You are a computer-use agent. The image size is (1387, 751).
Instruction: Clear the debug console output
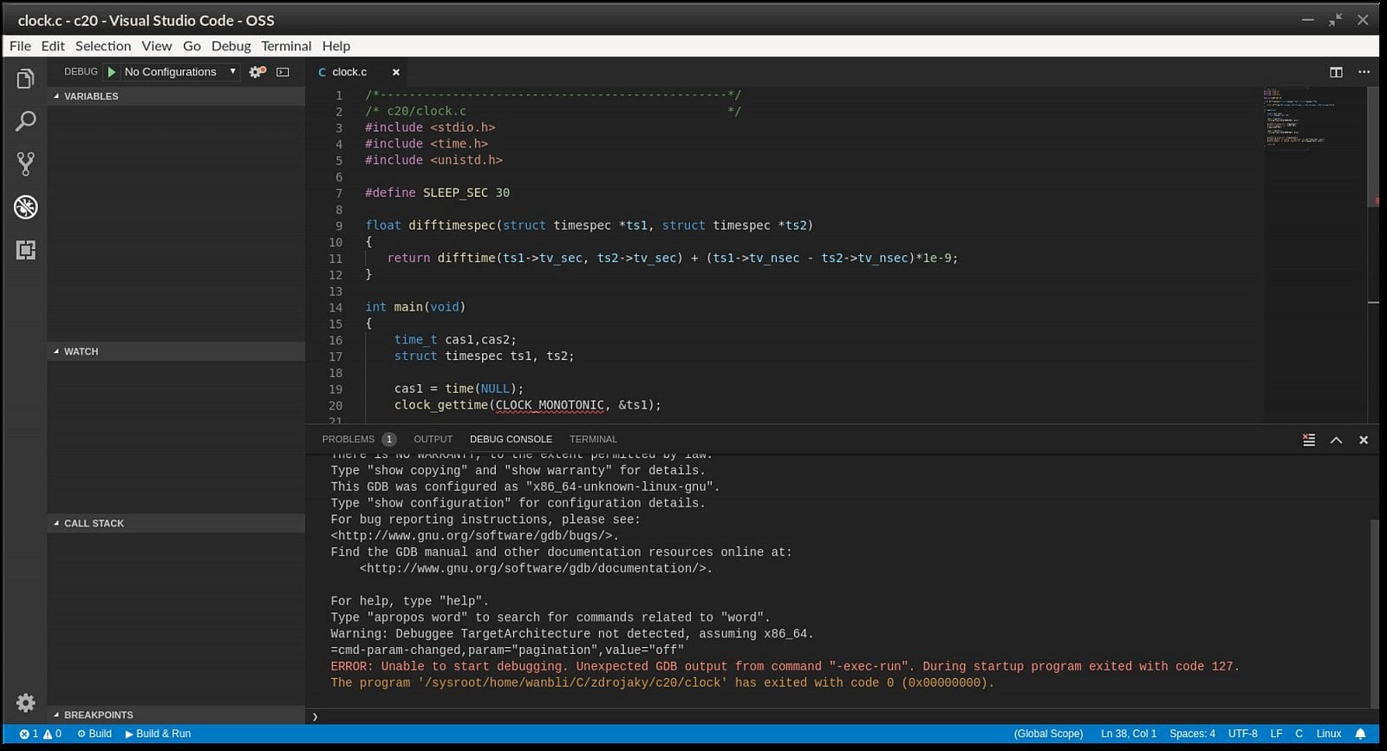[x=1309, y=440]
